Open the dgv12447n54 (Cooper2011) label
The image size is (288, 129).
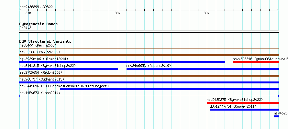[x=233, y=106]
